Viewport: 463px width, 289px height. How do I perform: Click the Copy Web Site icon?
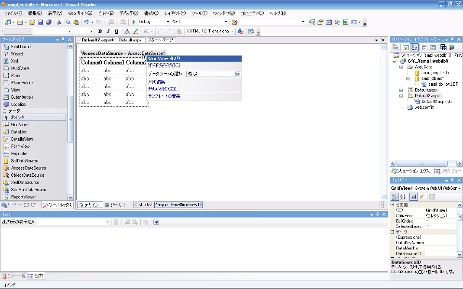[443, 48]
